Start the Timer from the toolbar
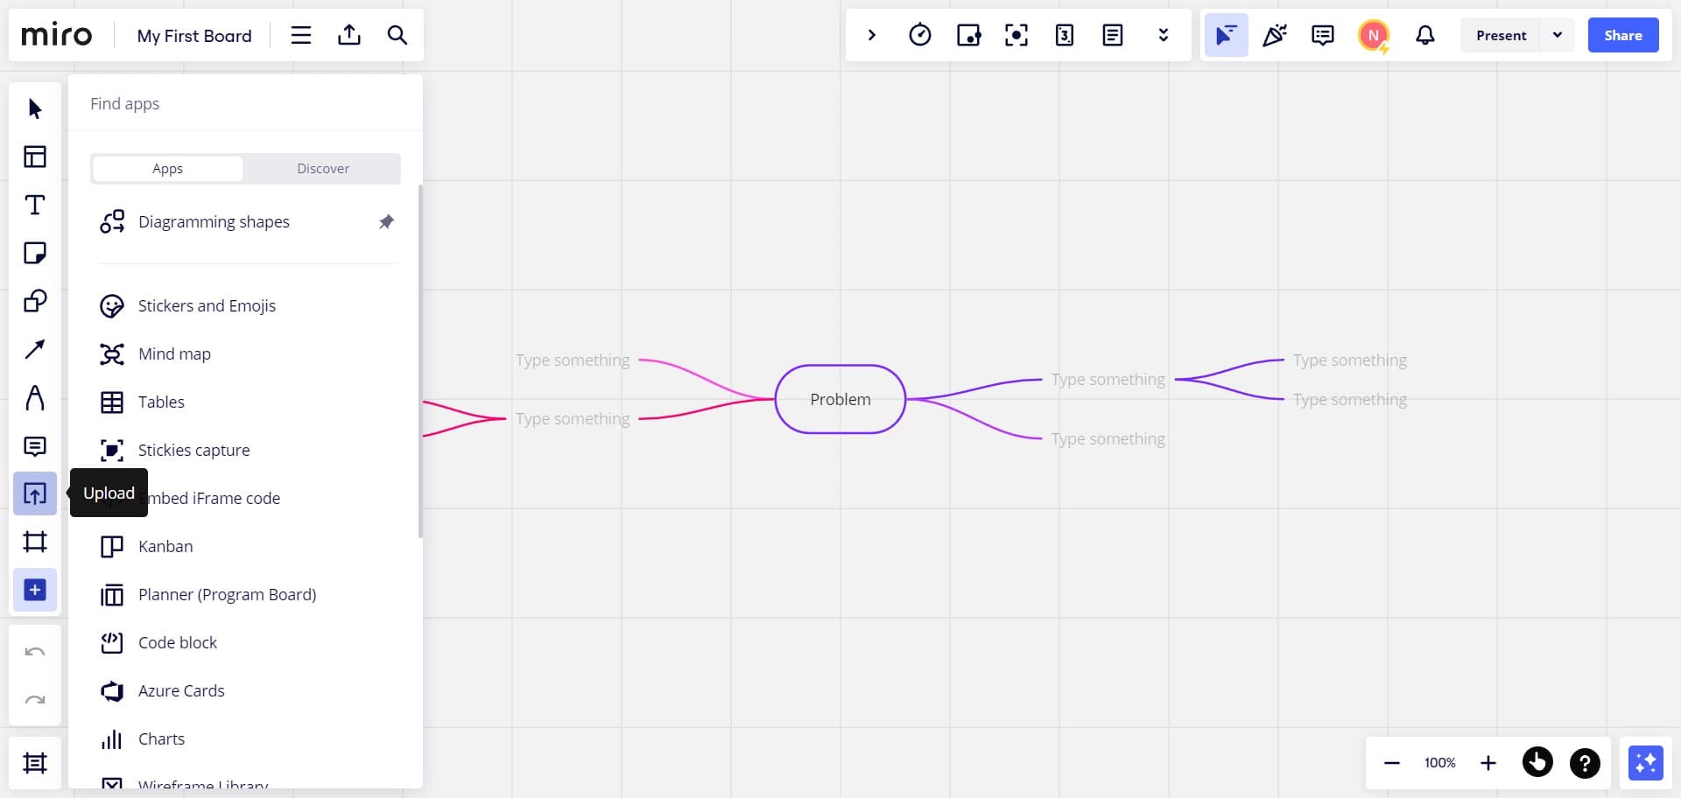This screenshot has width=1681, height=798. point(920,35)
